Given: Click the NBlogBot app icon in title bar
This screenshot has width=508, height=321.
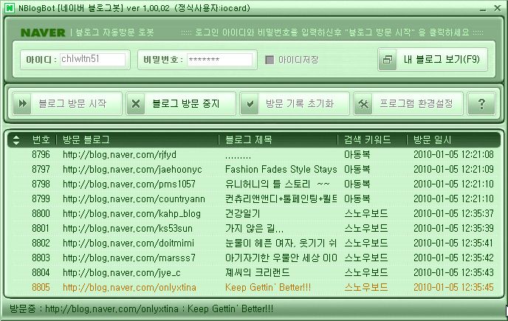Looking at the screenshot, I should [x=10, y=8].
